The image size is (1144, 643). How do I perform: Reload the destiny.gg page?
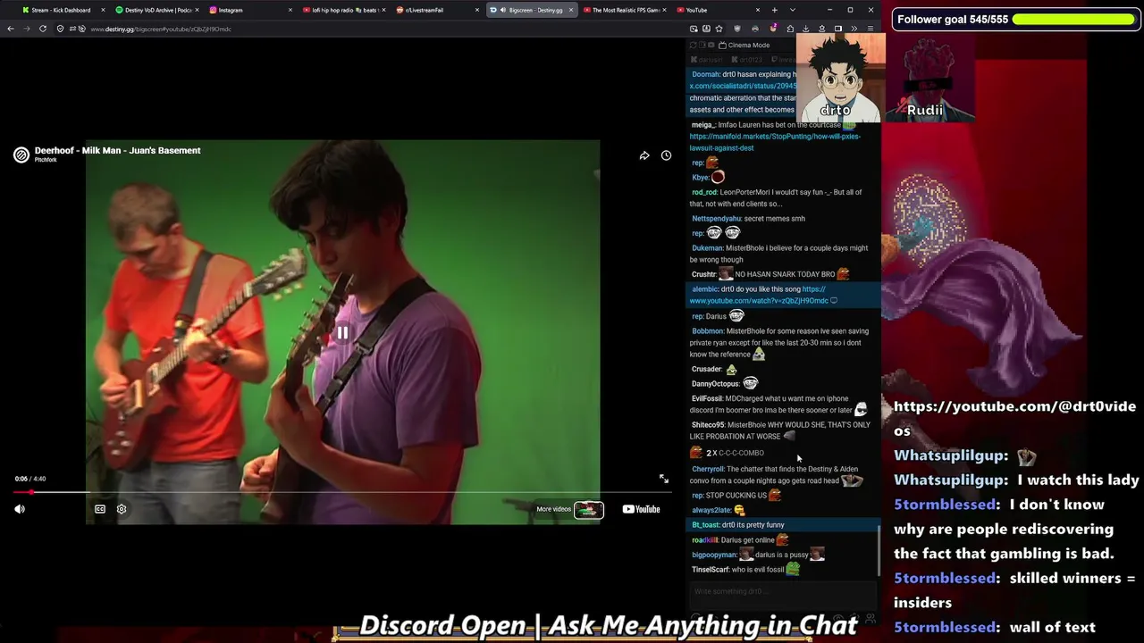coord(43,29)
